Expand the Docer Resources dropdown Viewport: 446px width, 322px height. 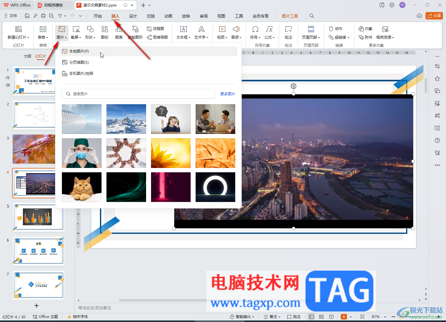point(393,37)
